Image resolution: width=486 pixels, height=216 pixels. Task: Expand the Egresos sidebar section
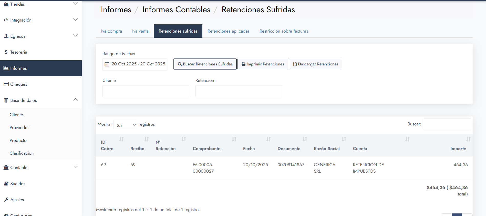(75, 36)
